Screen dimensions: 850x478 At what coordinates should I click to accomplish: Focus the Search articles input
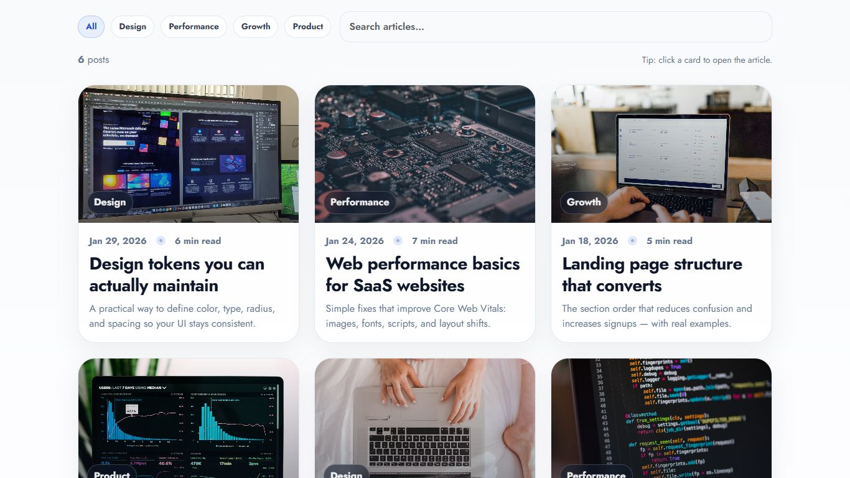coord(556,27)
